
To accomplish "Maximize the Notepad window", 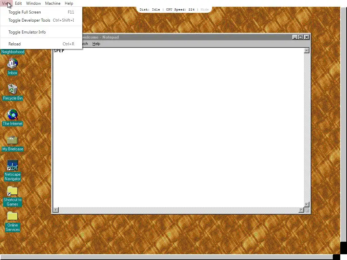I will [x=300, y=37].
